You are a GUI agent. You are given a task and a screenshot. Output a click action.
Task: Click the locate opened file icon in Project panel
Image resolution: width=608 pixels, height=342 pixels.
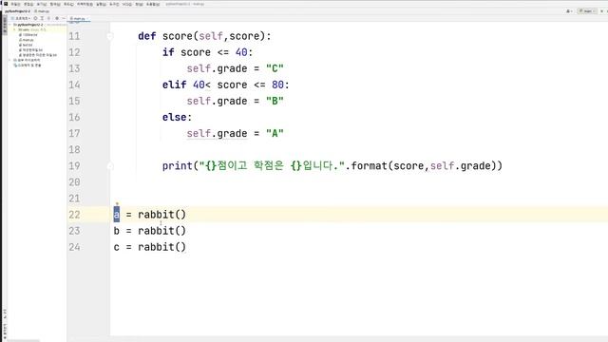click(x=35, y=18)
